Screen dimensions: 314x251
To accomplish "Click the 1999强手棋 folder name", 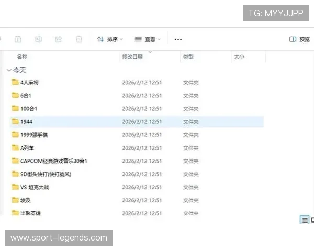I will [x=34, y=135].
